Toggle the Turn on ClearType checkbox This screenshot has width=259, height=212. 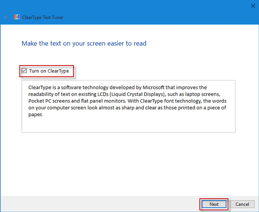click(24, 71)
